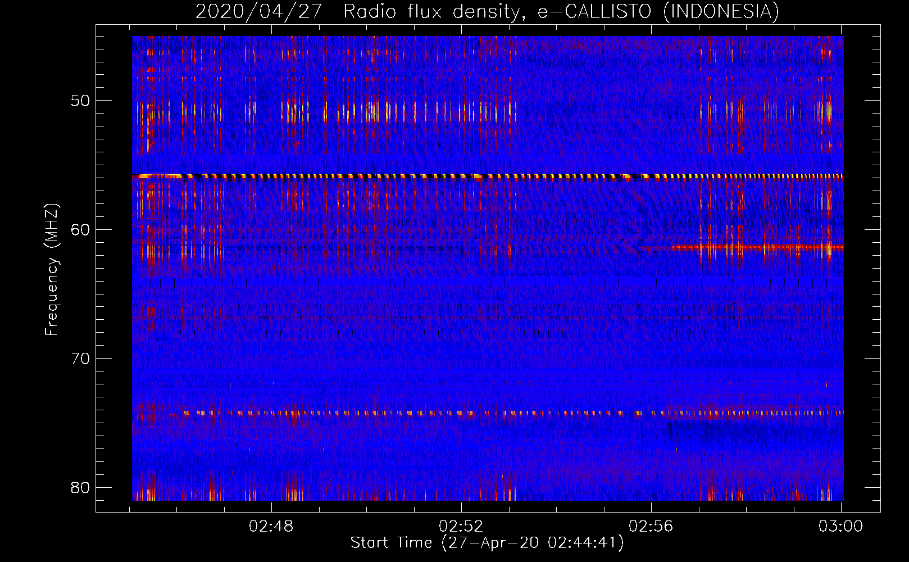Click the '80' frequency axis label
The image size is (909, 562).
click(x=80, y=487)
